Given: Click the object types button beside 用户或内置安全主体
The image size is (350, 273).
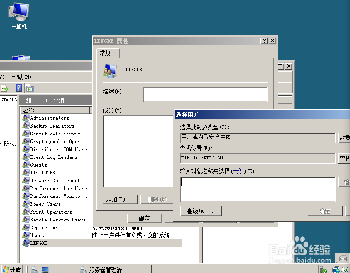Looking at the screenshot, I should coord(344,138).
